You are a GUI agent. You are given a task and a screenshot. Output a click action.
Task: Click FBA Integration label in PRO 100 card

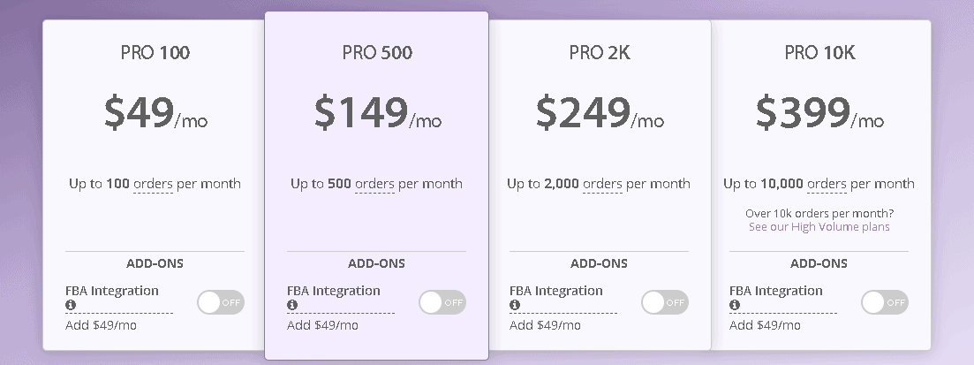[x=112, y=291]
